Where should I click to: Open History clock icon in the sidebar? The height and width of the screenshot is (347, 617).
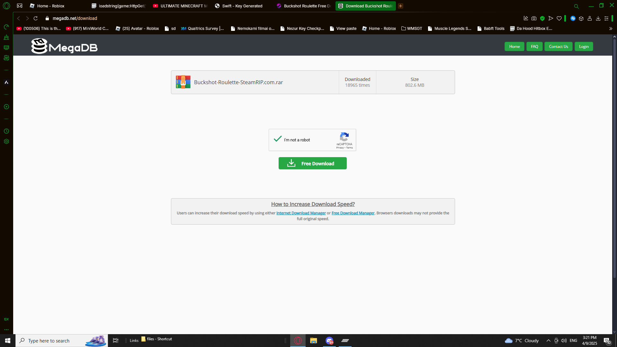(x=6, y=131)
